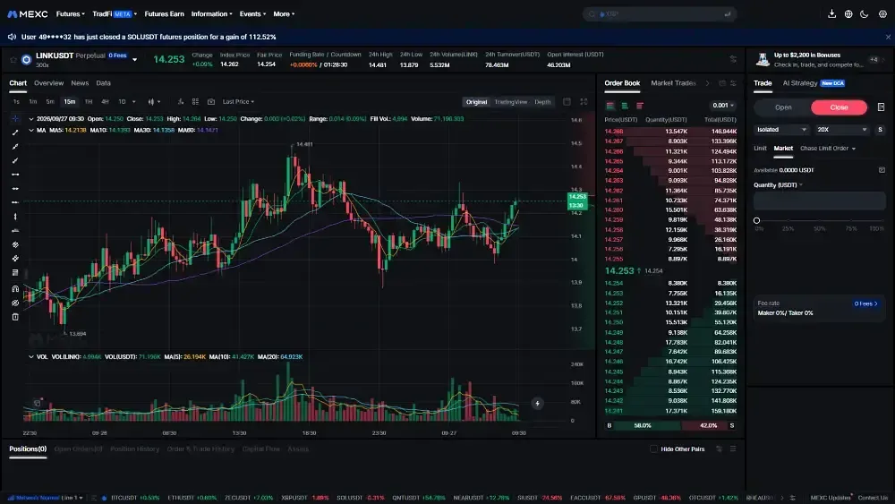Image resolution: width=895 pixels, height=504 pixels.
Task: Open the Position History tab
Action: point(135,449)
